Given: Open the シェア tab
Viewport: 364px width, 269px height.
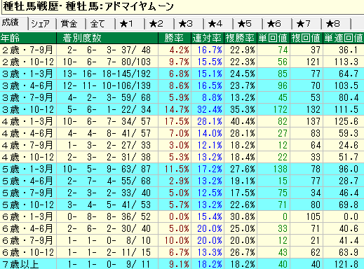Looking at the screenshot, I should click(x=42, y=24).
